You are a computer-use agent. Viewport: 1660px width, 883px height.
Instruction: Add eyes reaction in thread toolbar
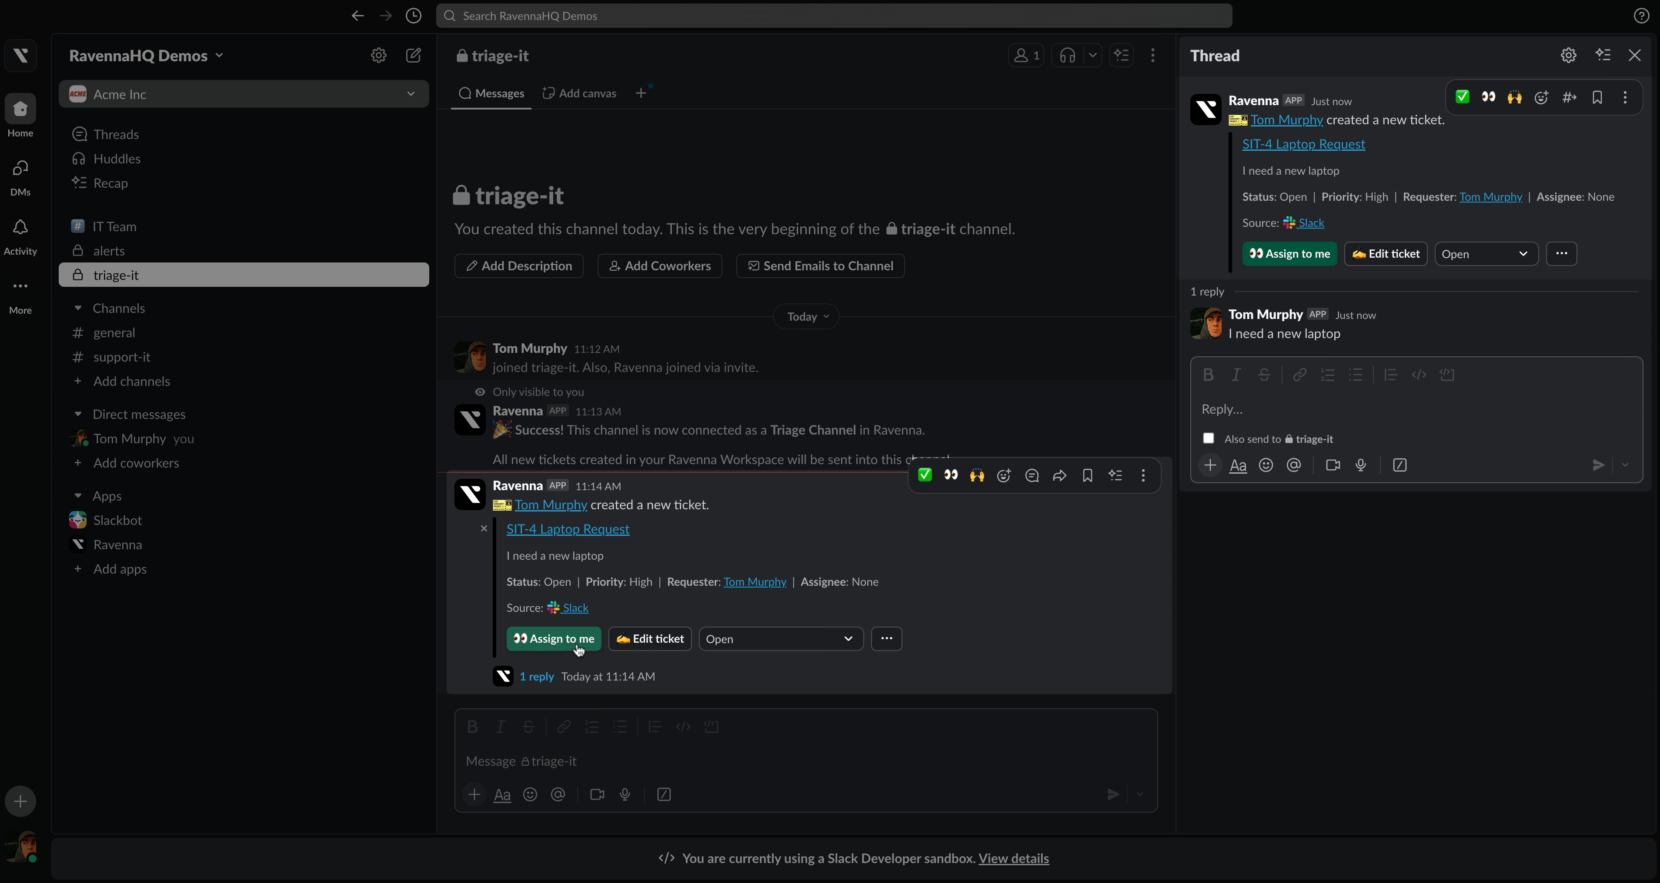coord(1488,97)
